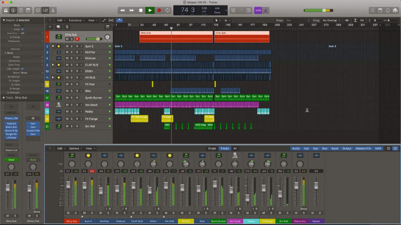
Task: Toggle the Loop checkbox in Region inspector
Action: point(23,29)
